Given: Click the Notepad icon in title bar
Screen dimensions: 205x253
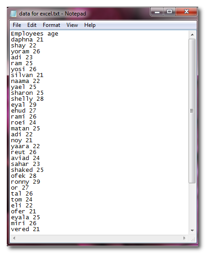Looking at the screenshot, I should click(x=13, y=14).
